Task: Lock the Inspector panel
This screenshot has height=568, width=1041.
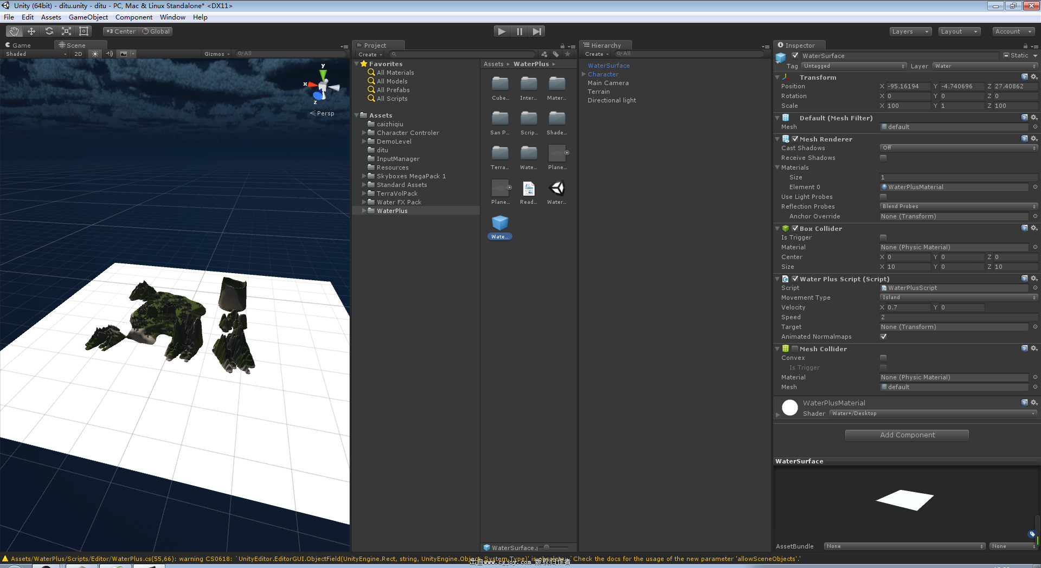Action: tap(1025, 46)
